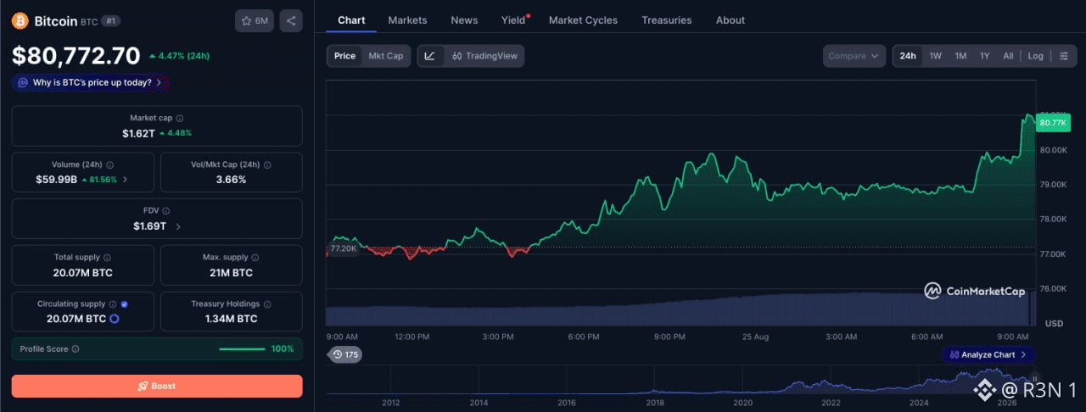Viewport: 1086px width, 412px height.
Task: Switch chart to Price view
Action: 344,56
